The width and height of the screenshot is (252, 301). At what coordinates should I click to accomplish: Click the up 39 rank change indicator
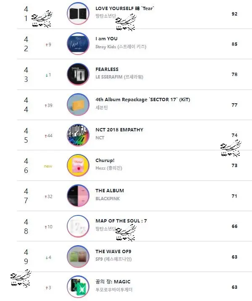click(x=48, y=105)
